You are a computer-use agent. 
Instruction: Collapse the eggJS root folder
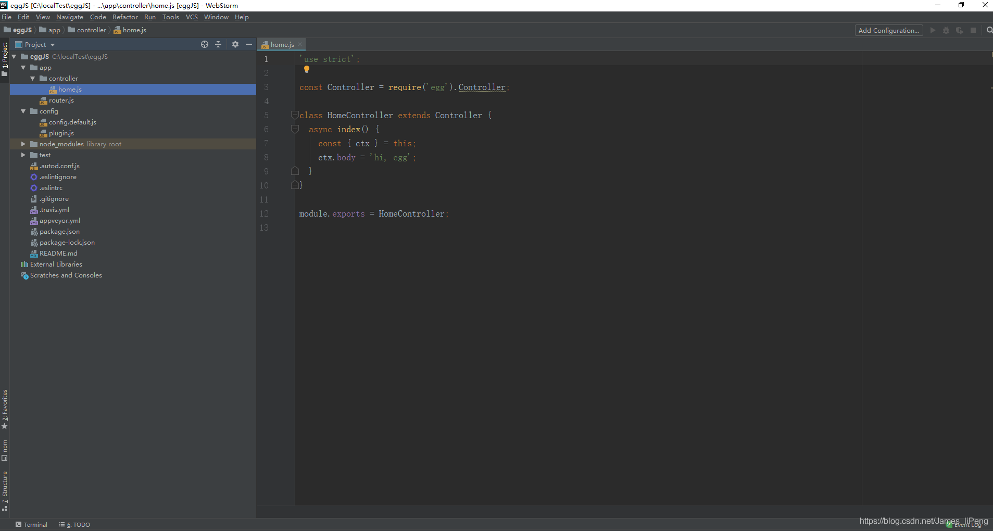[14, 57]
